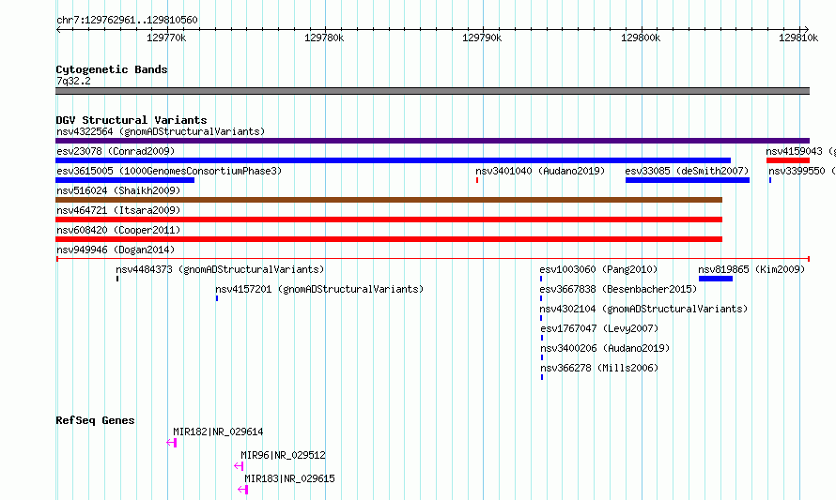Image resolution: width=836 pixels, height=500 pixels.
Task: Select the nsv464721 Itsara2009 red bar
Action: point(389,220)
